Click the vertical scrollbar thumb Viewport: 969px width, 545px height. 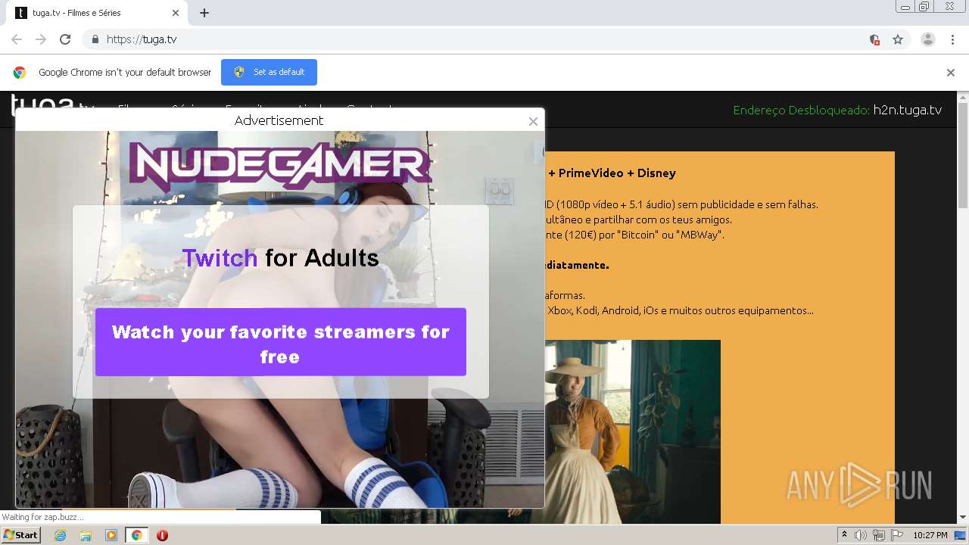coord(963,155)
